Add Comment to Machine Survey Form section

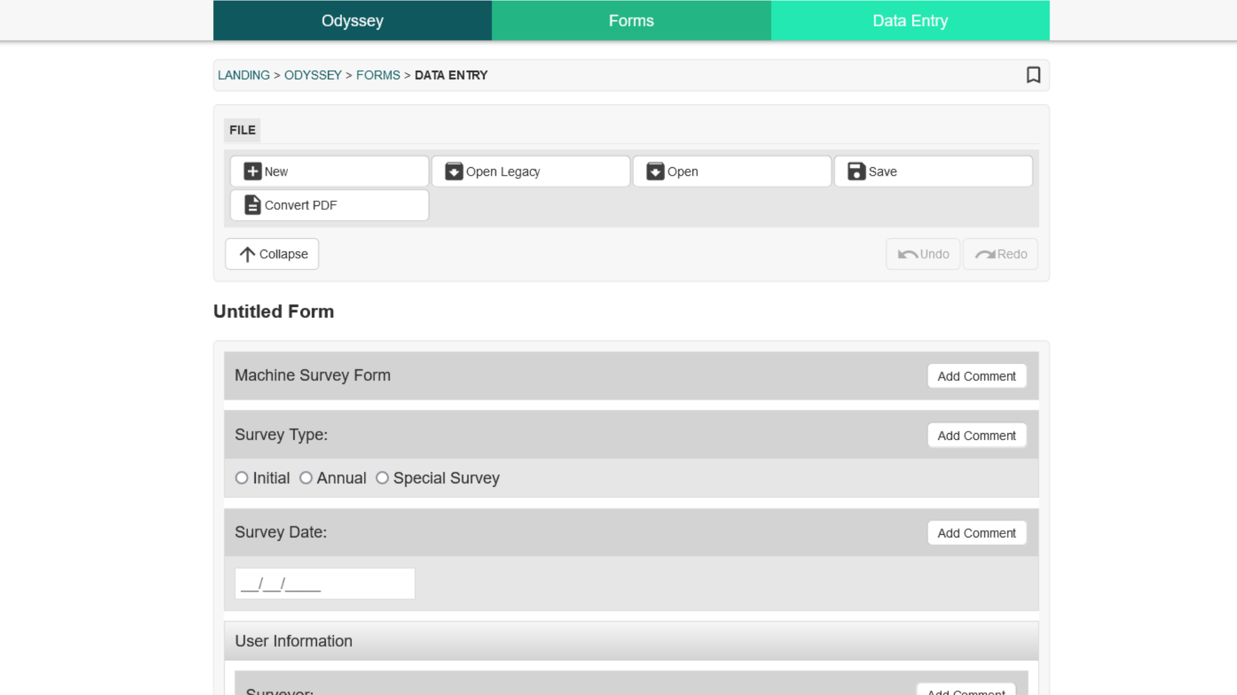click(977, 376)
